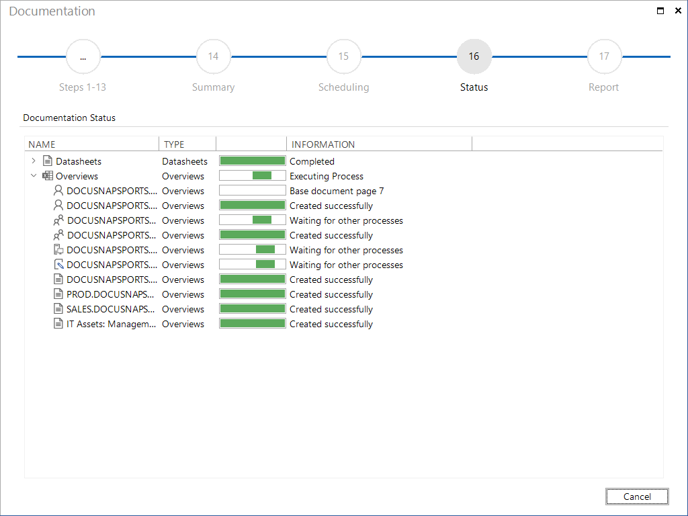Click Created successfully in PROD.DOCUSNAPS row
The height and width of the screenshot is (516, 688).
[x=331, y=294]
